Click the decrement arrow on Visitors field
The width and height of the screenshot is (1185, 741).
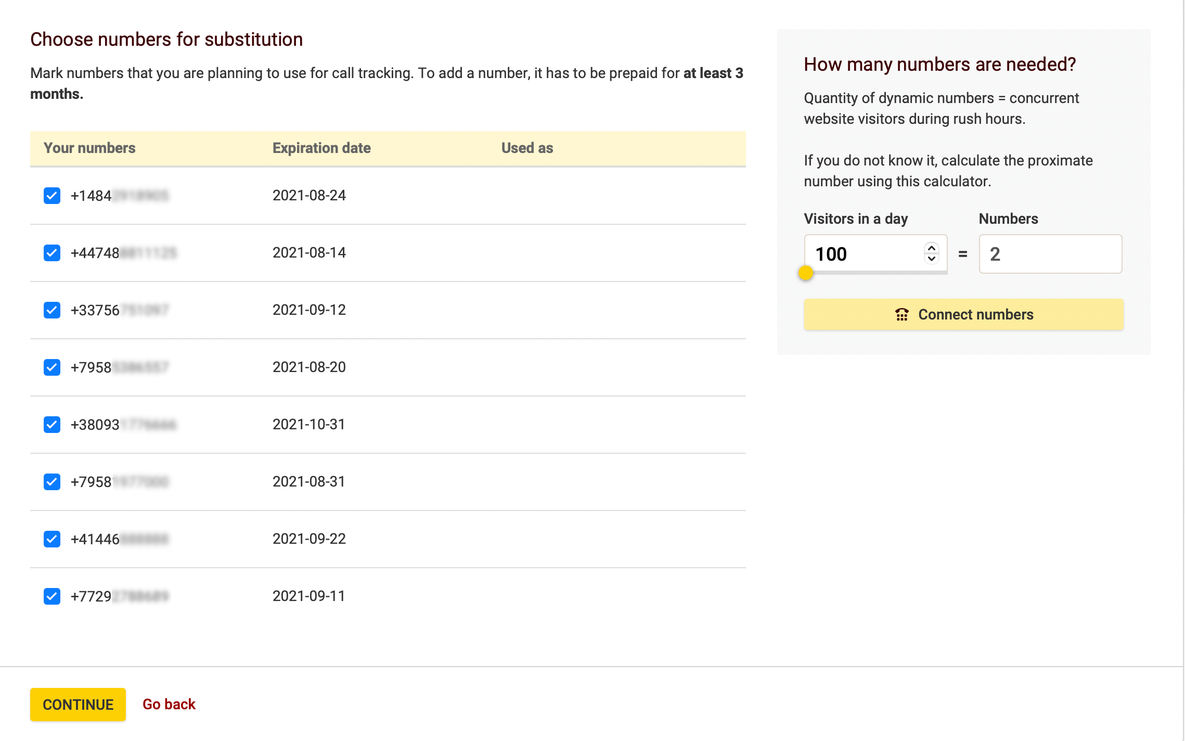click(931, 259)
